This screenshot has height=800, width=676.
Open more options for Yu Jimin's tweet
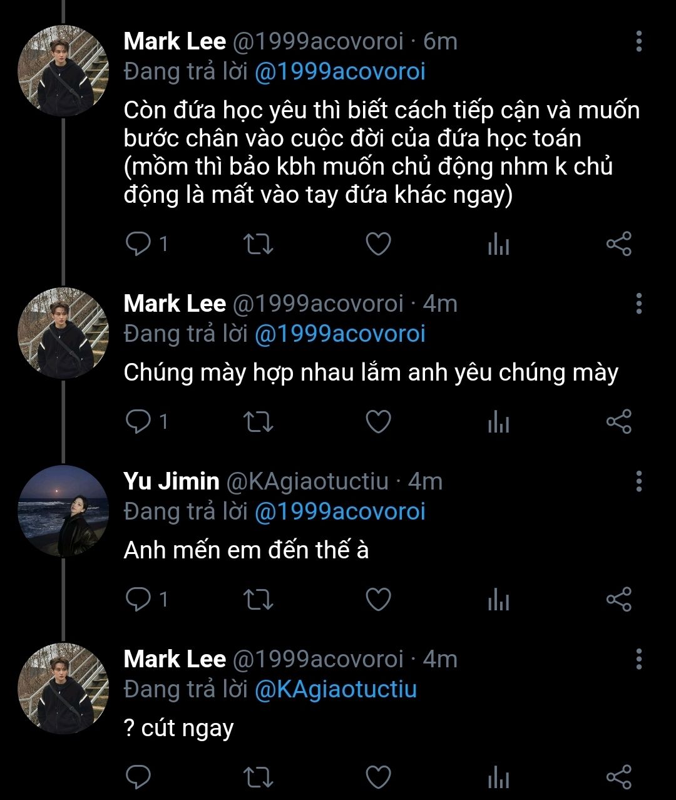(x=638, y=481)
